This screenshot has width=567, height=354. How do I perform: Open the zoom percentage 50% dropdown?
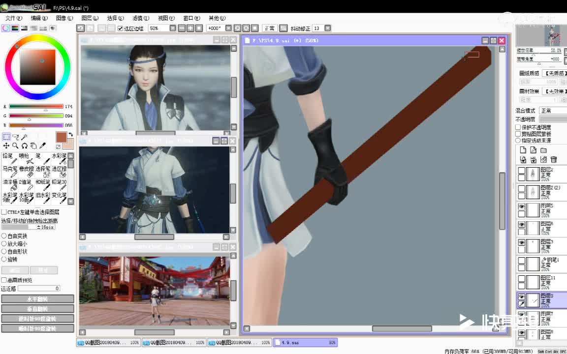(x=172, y=29)
